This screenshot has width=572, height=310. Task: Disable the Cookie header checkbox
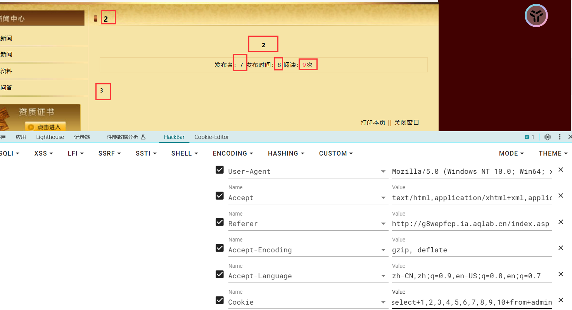[219, 300]
